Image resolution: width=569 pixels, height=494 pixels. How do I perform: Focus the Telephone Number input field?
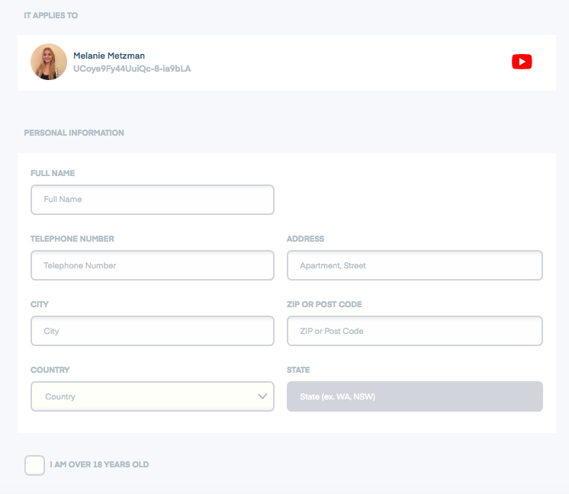point(153,265)
